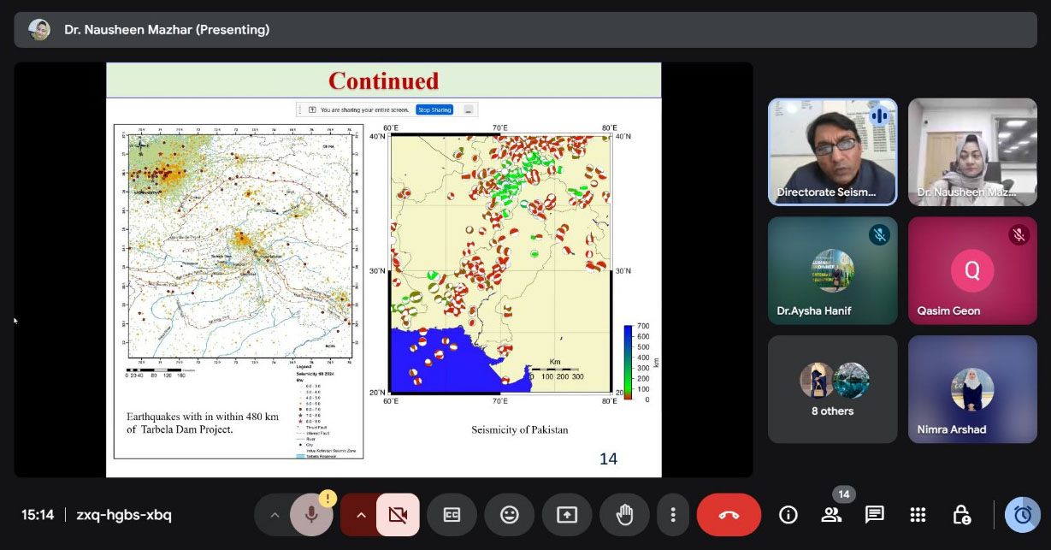
Task: Open chat with everyone icon
Action: (x=874, y=515)
